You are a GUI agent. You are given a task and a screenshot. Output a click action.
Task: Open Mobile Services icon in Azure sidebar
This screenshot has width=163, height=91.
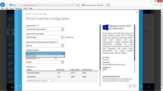coord(10,38)
